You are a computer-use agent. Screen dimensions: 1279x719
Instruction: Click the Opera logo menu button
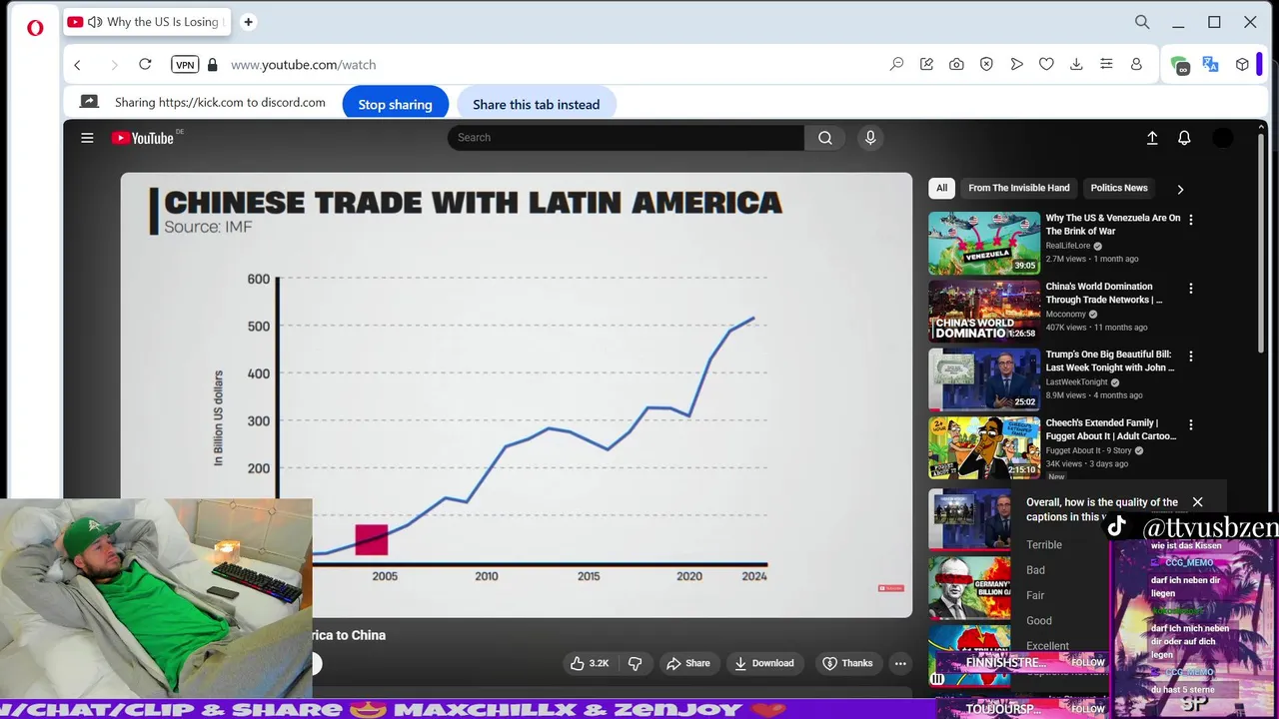click(35, 28)
